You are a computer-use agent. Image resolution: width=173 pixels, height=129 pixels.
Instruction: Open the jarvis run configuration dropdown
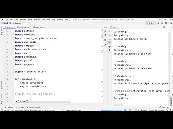pos(151,23)
